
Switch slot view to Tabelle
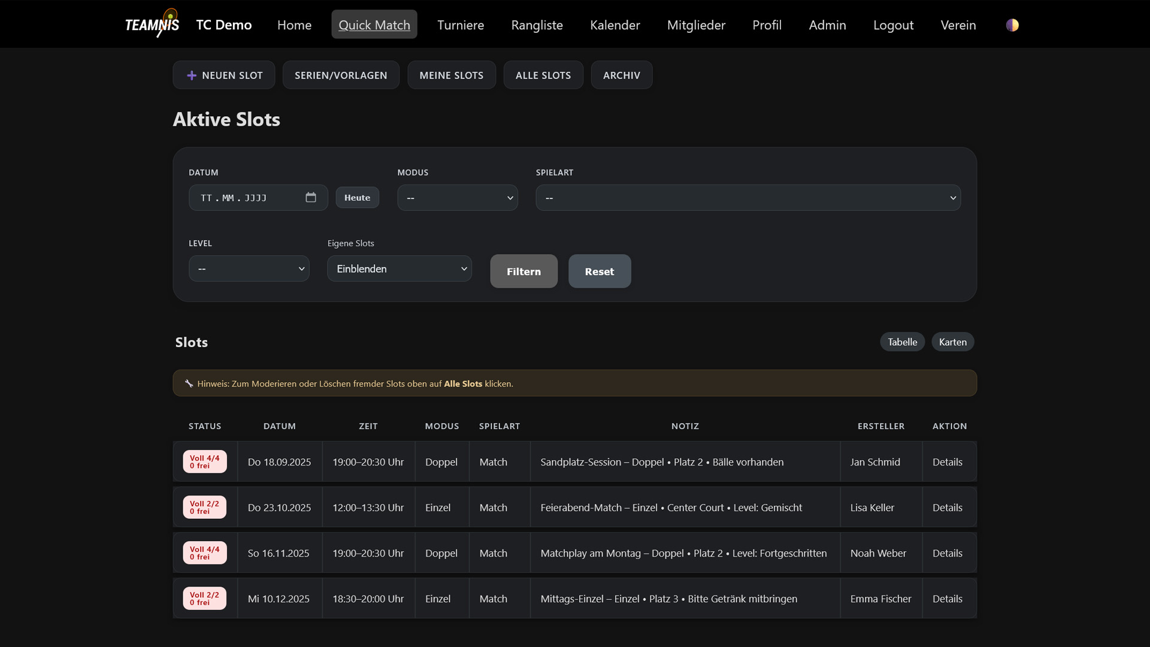click(902, 342)
